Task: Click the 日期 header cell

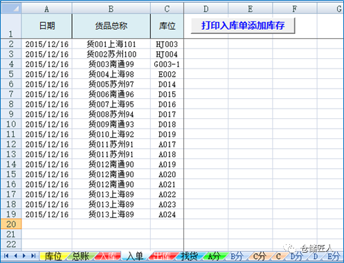Action: [x=46, y=26]
